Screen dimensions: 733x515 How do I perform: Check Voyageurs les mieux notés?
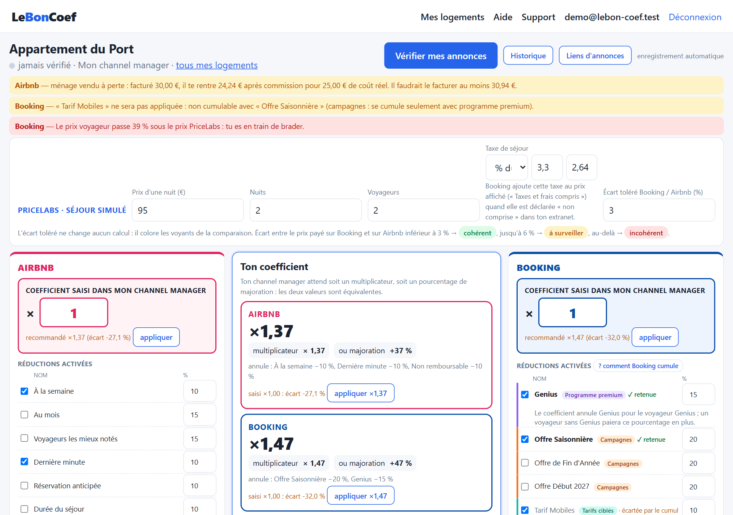[x=24, y=438]
